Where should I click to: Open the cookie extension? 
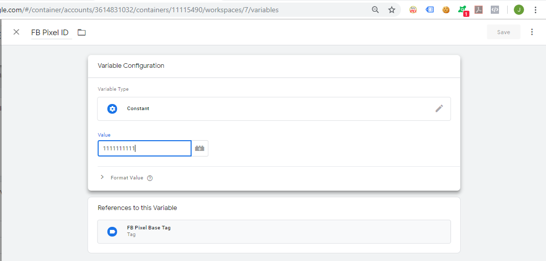pyautogui.click(x=446, y=10)
